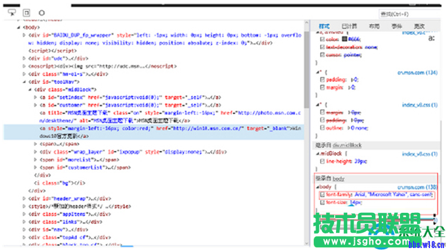Open the 事件 (Events) tab

click(397, 26)
